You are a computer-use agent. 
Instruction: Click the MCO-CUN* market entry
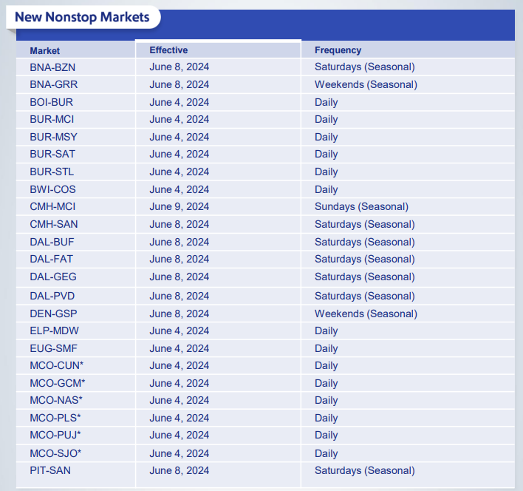pos(56,365)
